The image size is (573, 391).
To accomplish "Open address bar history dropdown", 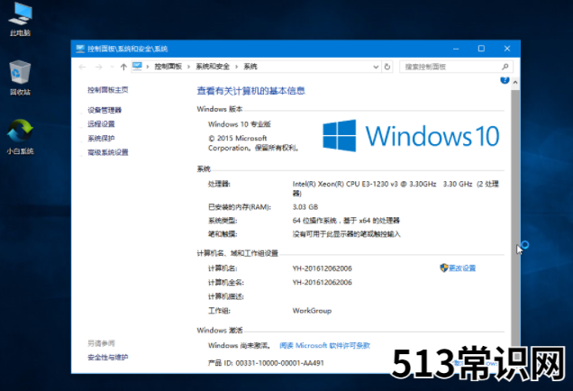I will click(x=376, y=67).
